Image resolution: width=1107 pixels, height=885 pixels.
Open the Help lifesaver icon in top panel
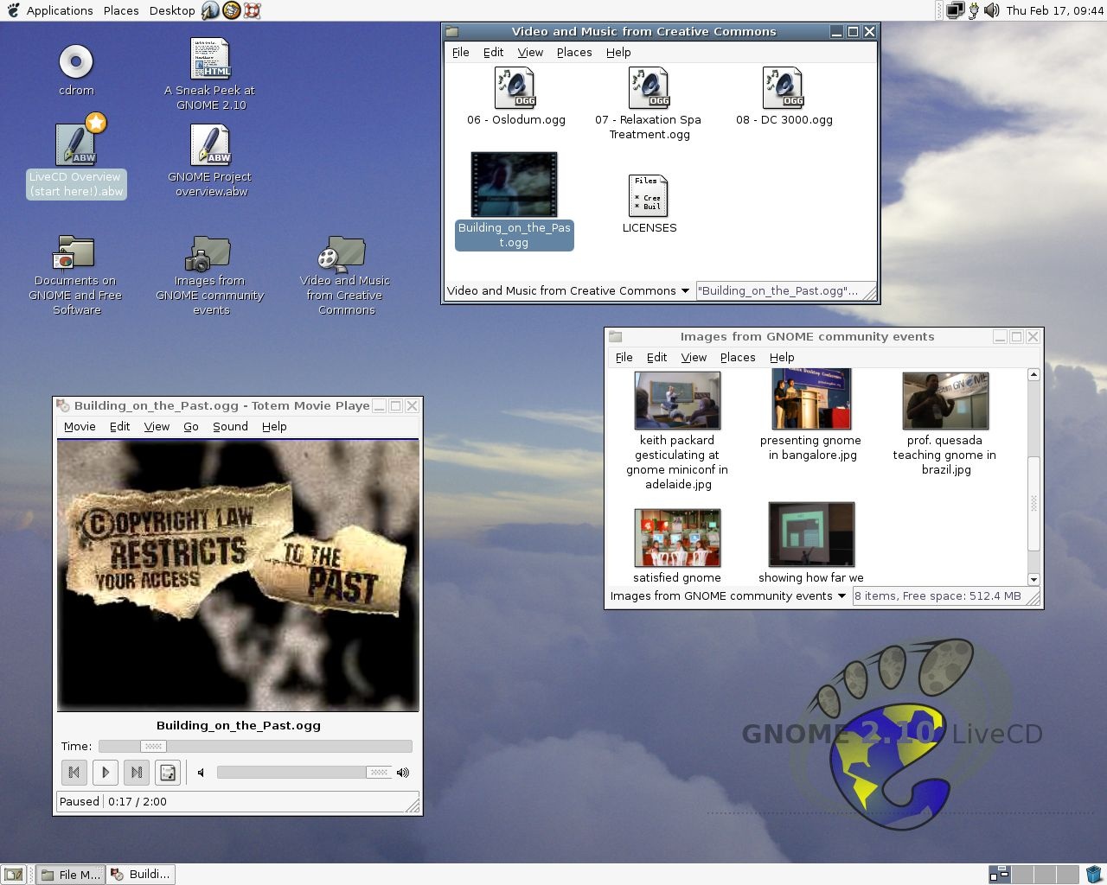click(x=252, y=10)
